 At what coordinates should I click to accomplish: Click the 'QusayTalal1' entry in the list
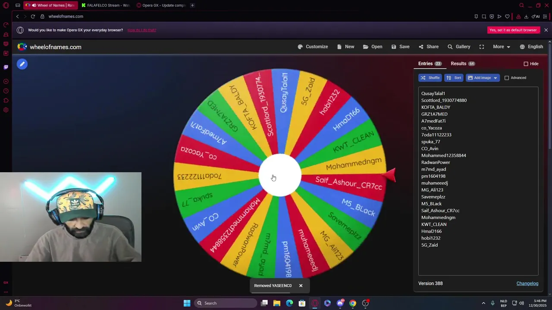(x=433, y=93)
